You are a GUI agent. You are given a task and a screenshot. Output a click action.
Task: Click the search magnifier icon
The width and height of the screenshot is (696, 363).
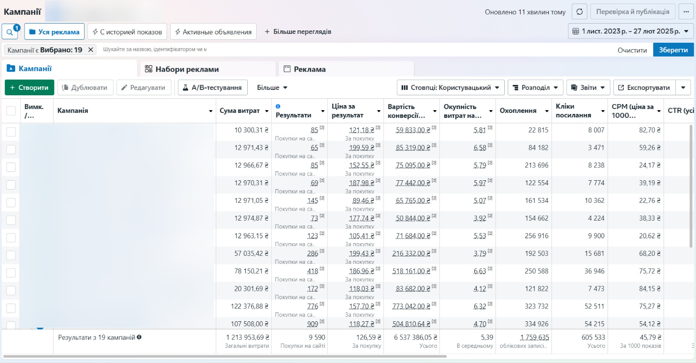point(10,32)
